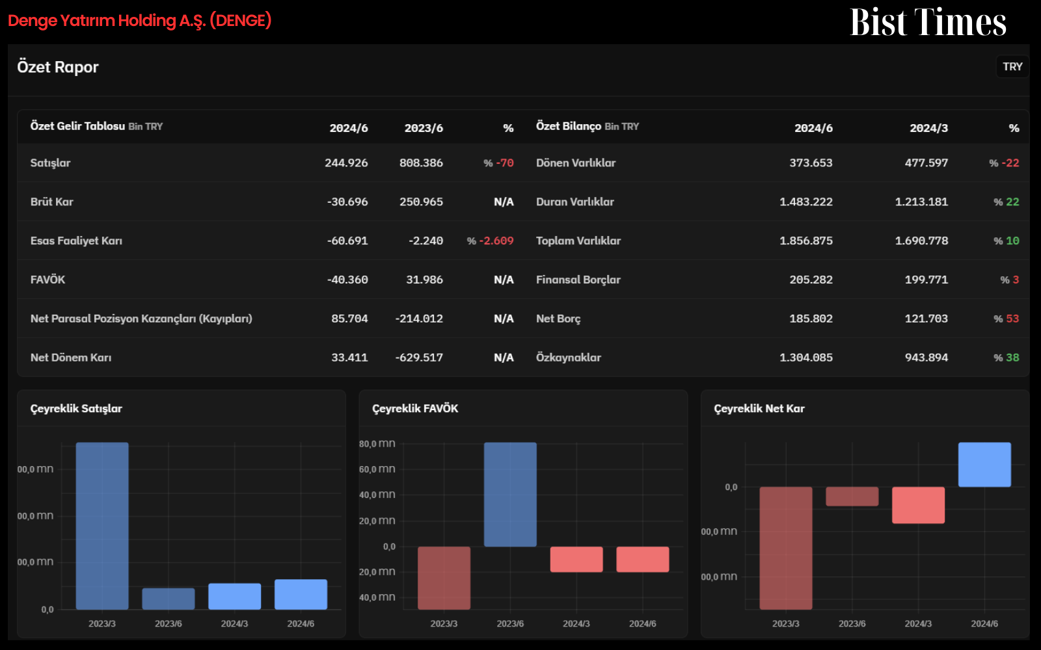Viewport: 1041px width, 650px height.
Task: Select the Brüt Kar value -30.696
Action: click(x=347, y=201)
